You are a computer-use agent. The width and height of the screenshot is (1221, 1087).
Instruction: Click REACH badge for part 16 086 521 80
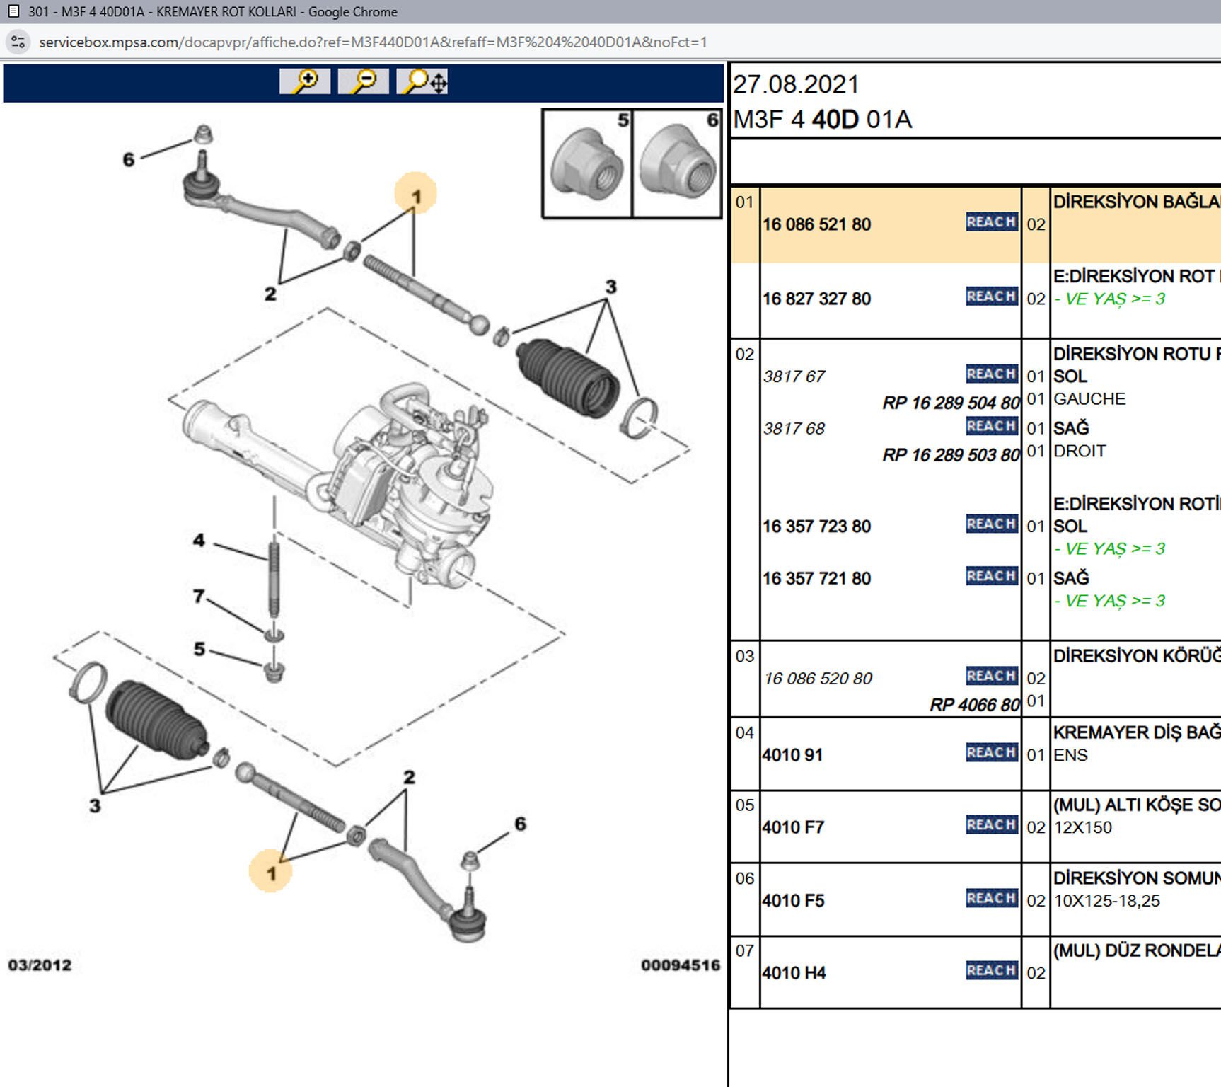tap(991, 222)
